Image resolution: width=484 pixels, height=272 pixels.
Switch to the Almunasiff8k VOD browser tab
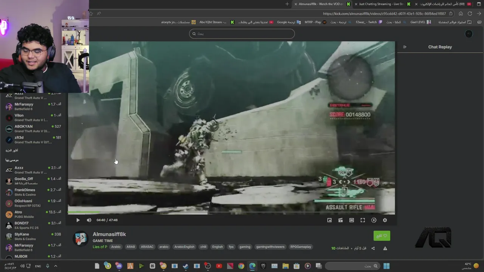322,4
